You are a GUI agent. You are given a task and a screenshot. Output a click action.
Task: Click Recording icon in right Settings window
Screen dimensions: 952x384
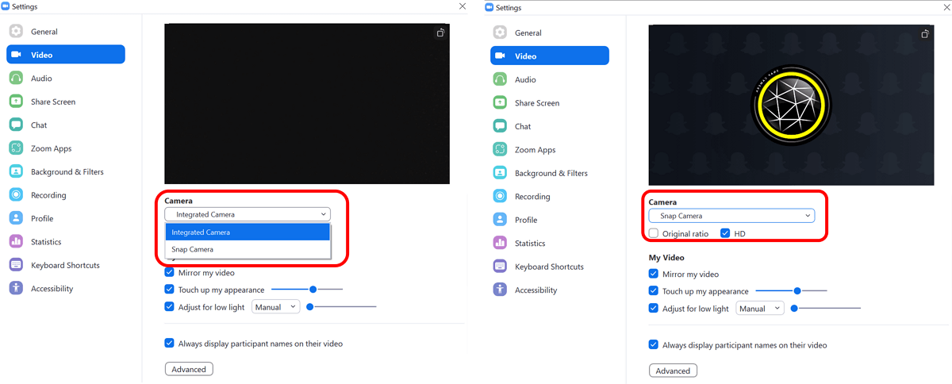[x=500, y=197]
